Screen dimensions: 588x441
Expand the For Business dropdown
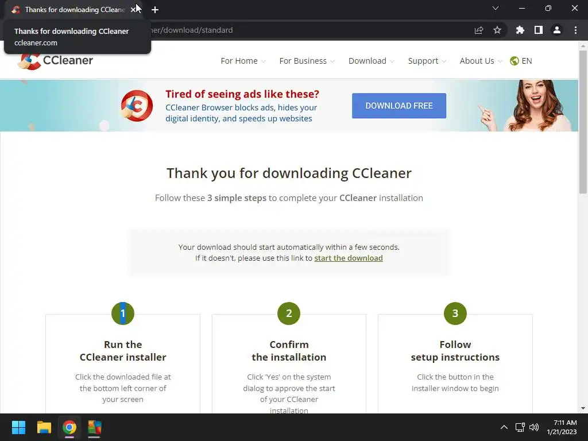[x=307, y=61]
